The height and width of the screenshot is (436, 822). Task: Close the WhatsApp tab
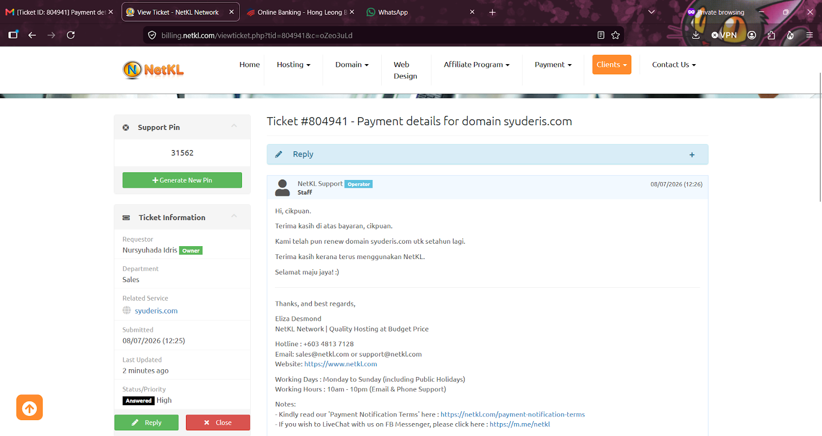[x=472, y=12]
